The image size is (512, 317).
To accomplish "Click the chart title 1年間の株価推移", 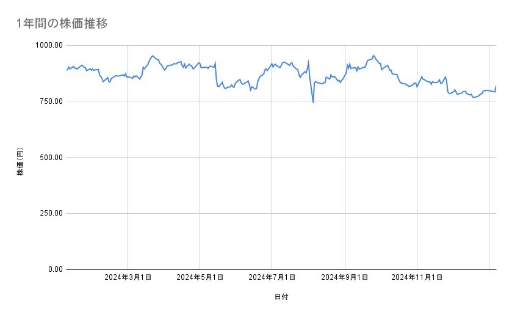I will pyautogui.click(x=63, y=23).
